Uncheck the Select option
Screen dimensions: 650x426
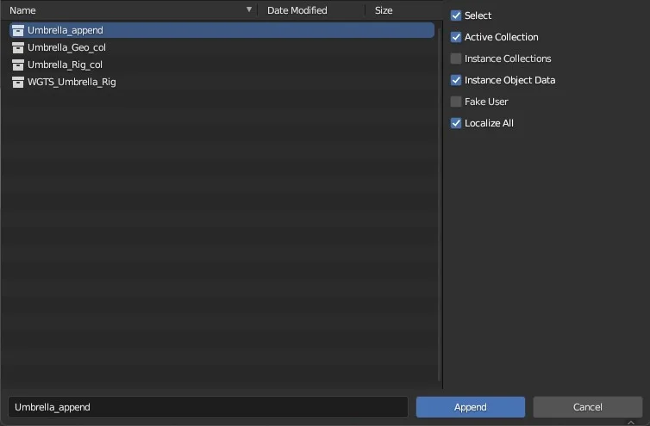[x=456, y=15]
